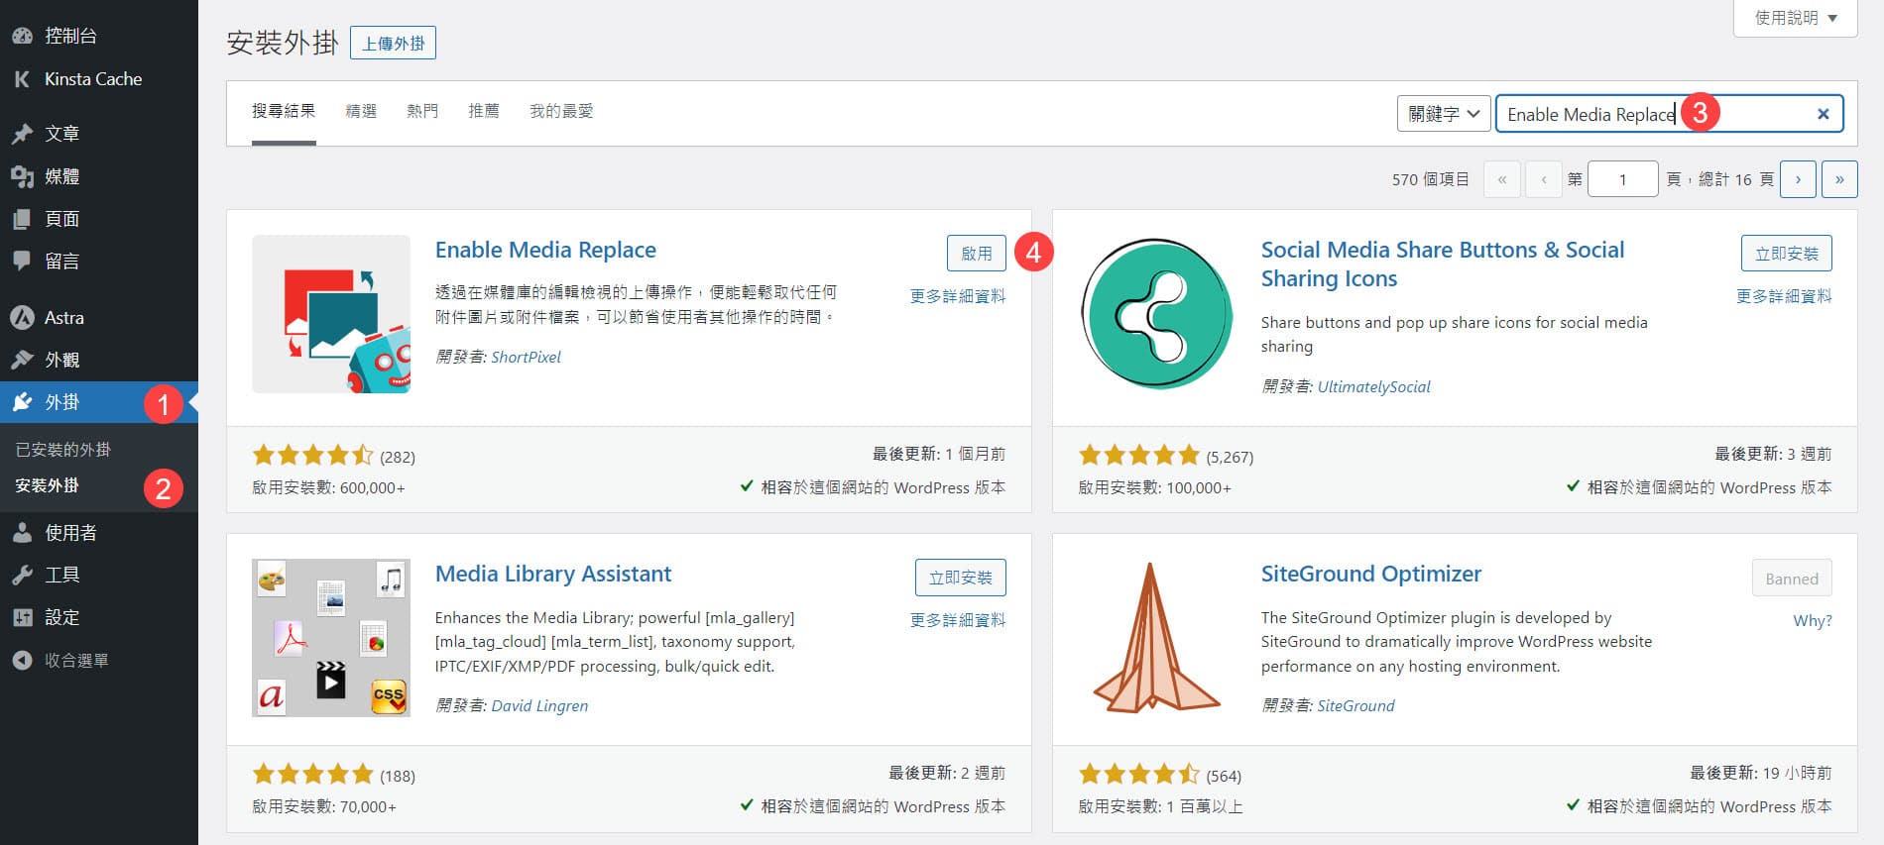The image size is (1884, 845).
Task: Click the (188) ratings count
Action: pyautogui.click(x=398, y=776)
